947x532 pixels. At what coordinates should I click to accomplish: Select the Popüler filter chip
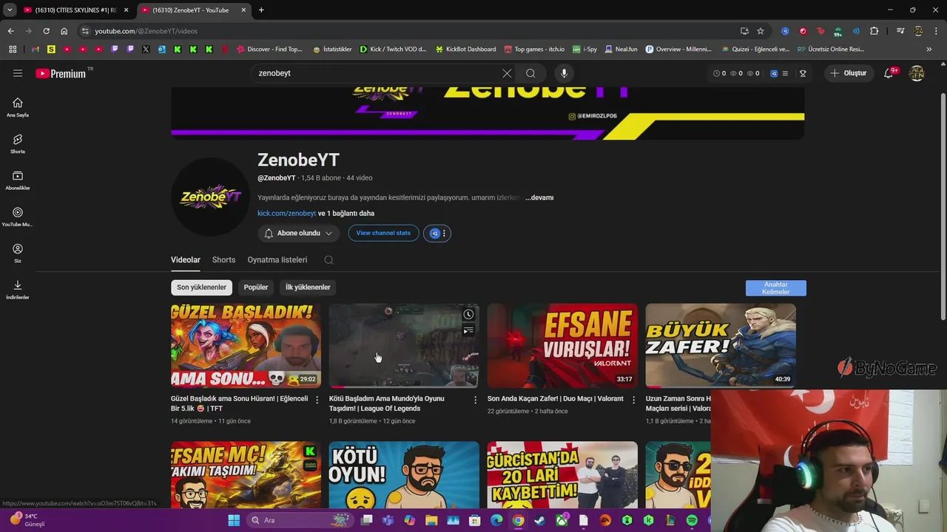click(256, 287)
